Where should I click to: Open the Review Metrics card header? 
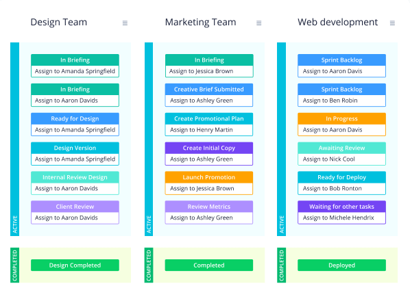tap(209, 207)
